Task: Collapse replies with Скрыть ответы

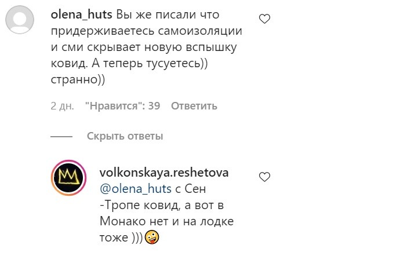Action: click(x=125, y=136)
